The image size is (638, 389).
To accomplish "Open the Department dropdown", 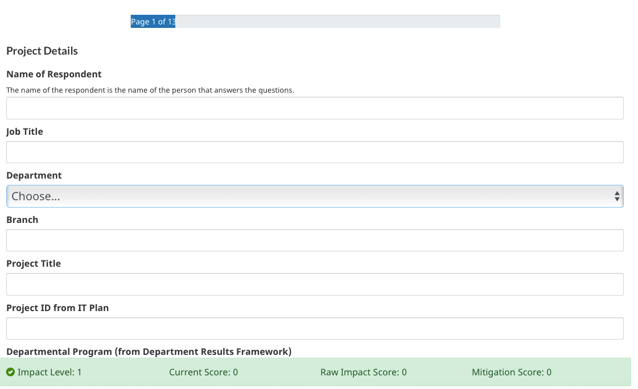I will coord(315,196).
